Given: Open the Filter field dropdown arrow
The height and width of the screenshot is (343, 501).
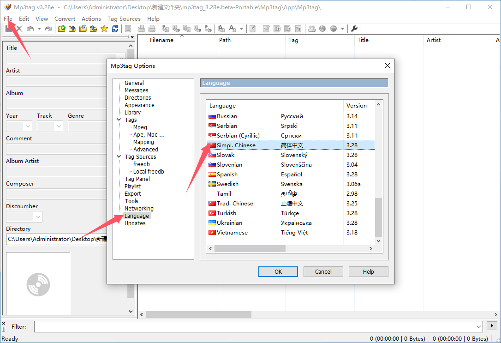Looking at the screenshot, I should (x=478, y=326).
